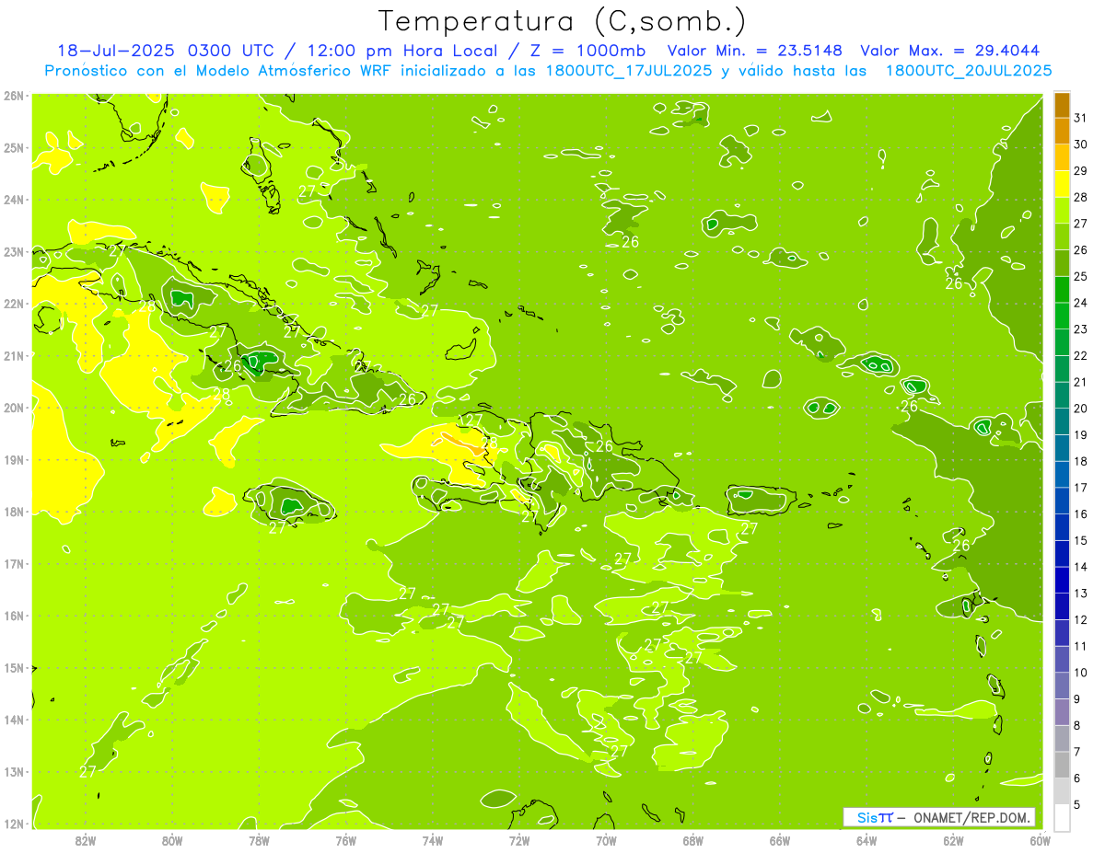Screen dimensions: 1105x853
Task: Click the green band between 23 and 24
Action: point(1062,316)
